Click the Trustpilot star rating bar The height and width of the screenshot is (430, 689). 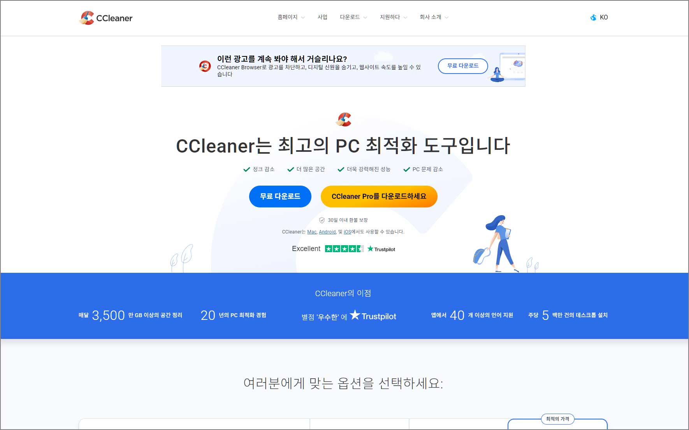click(344, 248)
